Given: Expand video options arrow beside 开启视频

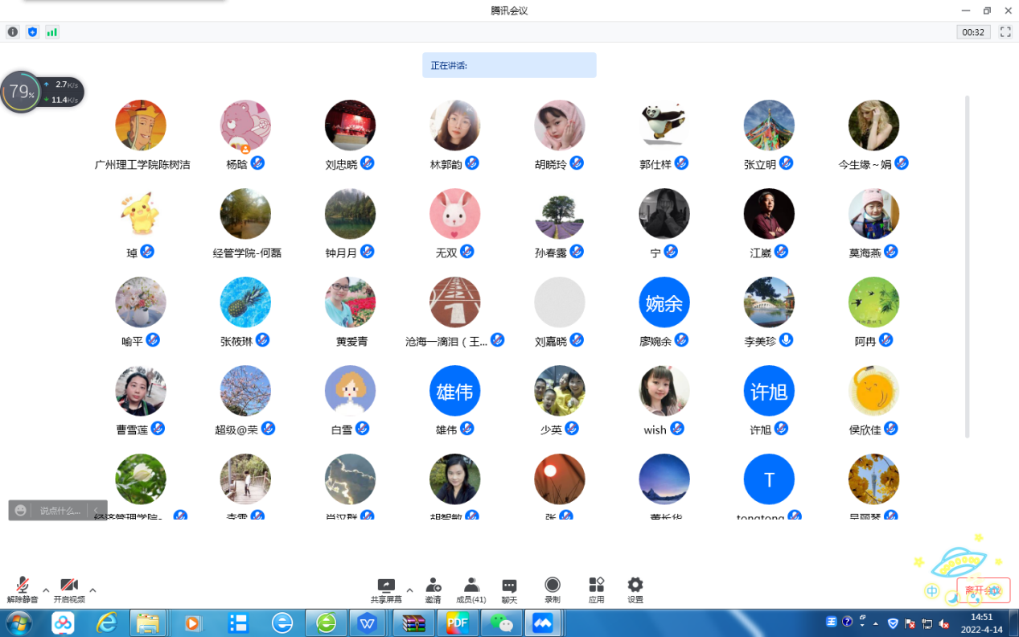Looking at the screenshot, I should (x=92, y=590).
